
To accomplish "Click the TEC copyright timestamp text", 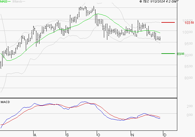I will pos(159,2).
